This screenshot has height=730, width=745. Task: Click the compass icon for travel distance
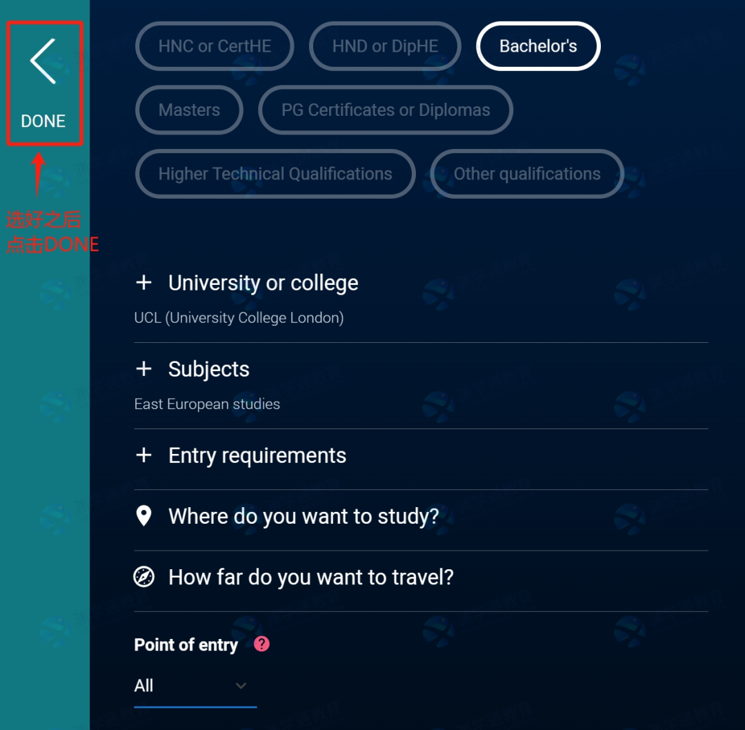tap(143, 577)
